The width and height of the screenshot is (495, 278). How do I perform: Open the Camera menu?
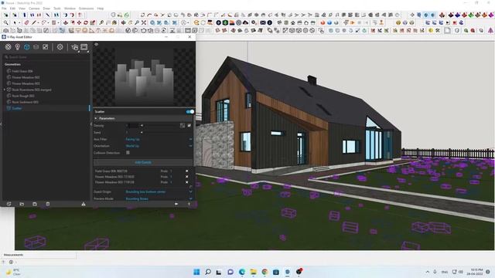point(34,8)
